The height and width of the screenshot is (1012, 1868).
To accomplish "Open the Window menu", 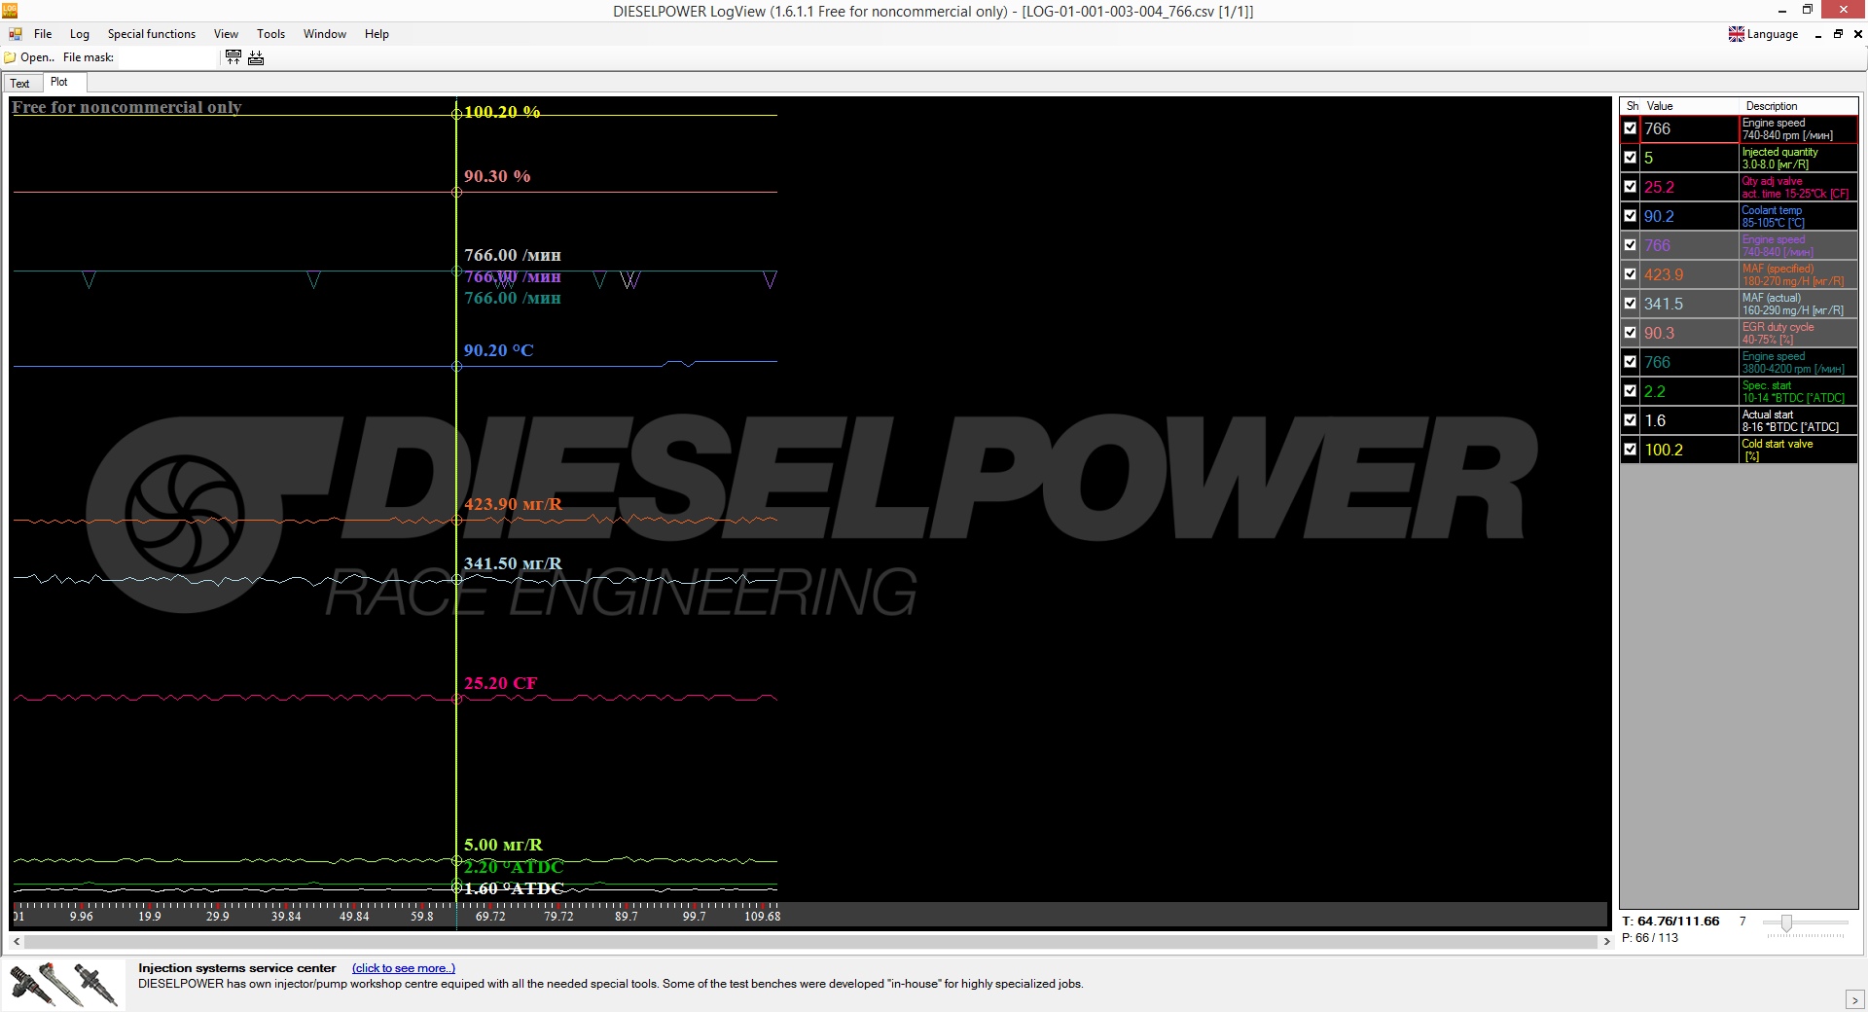I will (325, 34).
